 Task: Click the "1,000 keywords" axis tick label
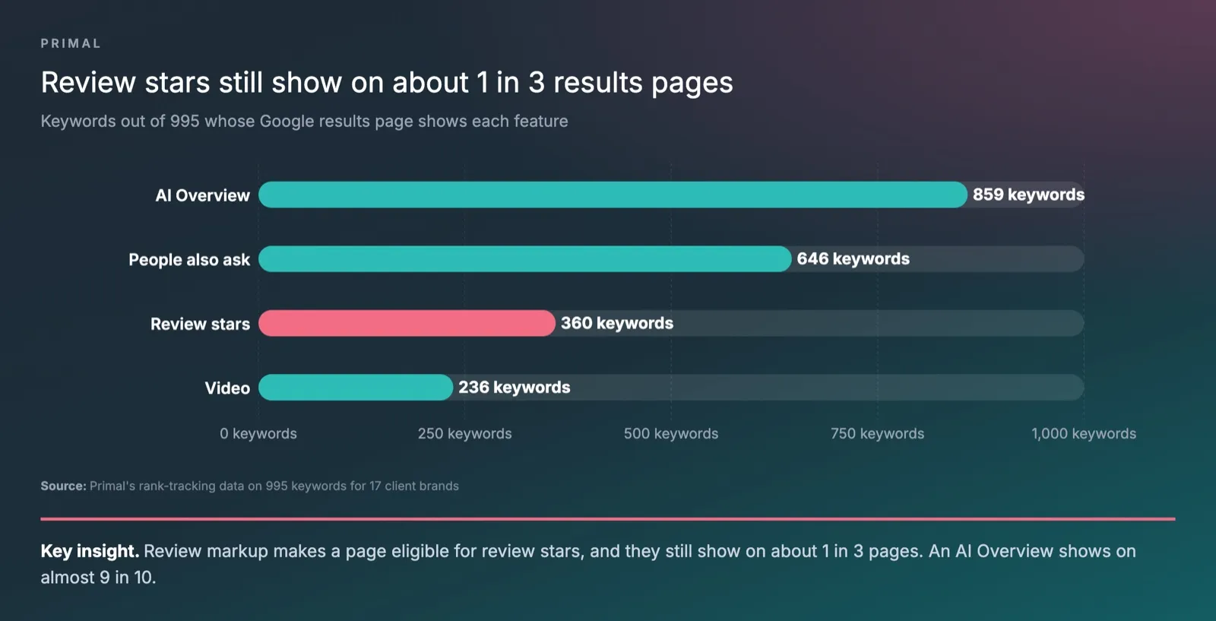(1084, 433)
